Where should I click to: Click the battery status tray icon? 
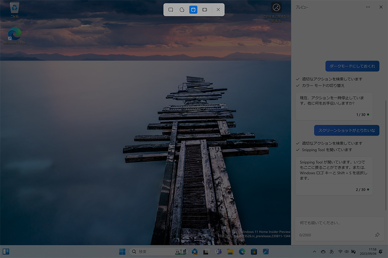(353, 251)
